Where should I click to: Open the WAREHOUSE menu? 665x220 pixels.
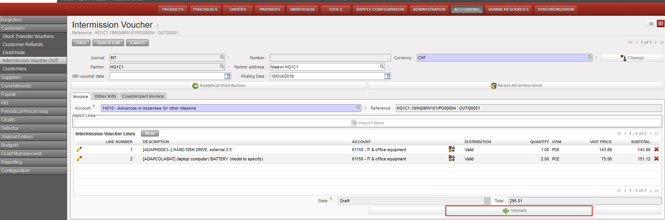302,9
